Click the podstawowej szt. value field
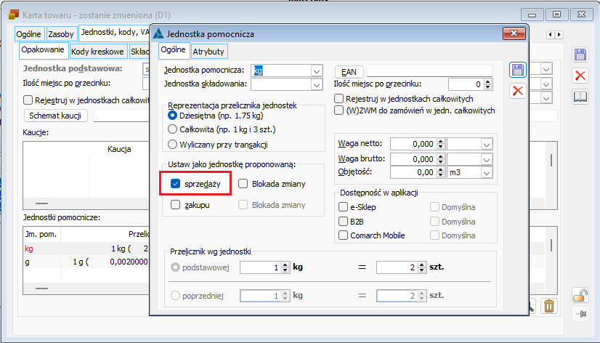The image size is (600, 343). (x=397, y=267)
